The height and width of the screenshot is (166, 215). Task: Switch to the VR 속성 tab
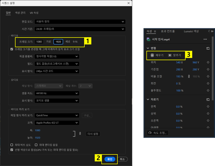34,13
